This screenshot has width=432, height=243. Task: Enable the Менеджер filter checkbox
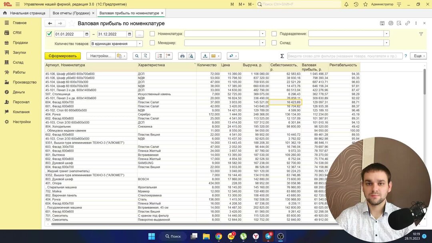tap(152, 43)
